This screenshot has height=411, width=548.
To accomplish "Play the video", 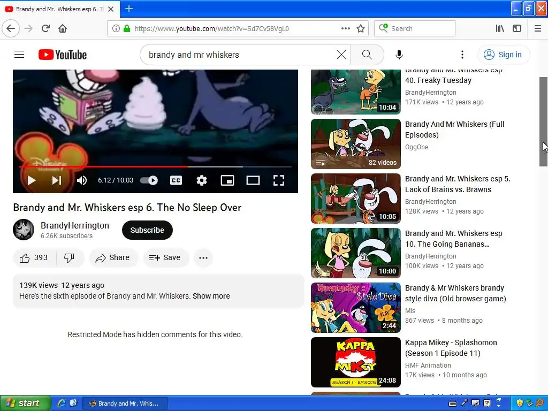I will (x=32, y=180).
